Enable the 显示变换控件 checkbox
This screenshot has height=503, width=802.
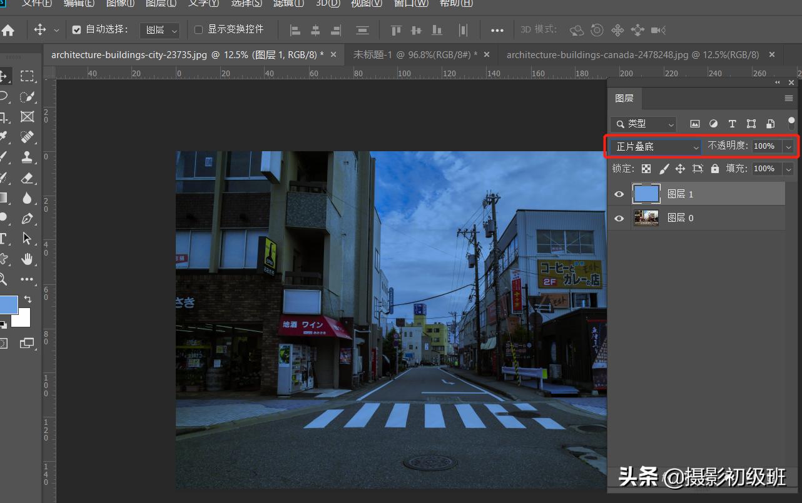[199, 29]
